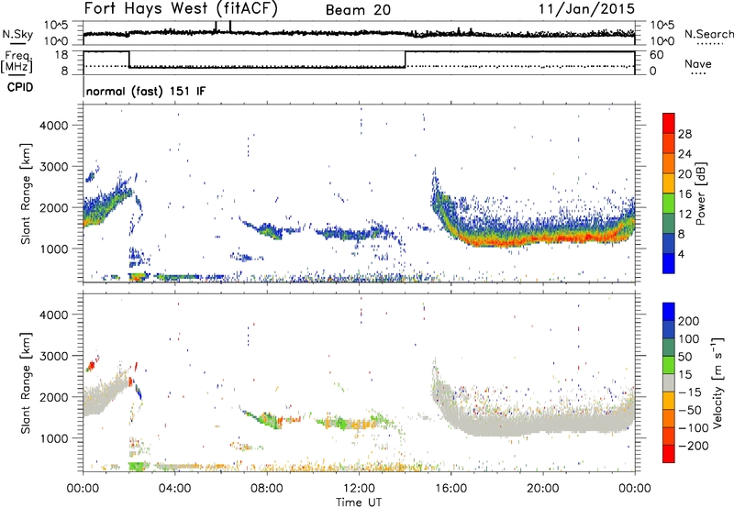This screenshot has height=508, width=734.
Task: Click the 'N.Sky' legend label
Action: (17, 34)
